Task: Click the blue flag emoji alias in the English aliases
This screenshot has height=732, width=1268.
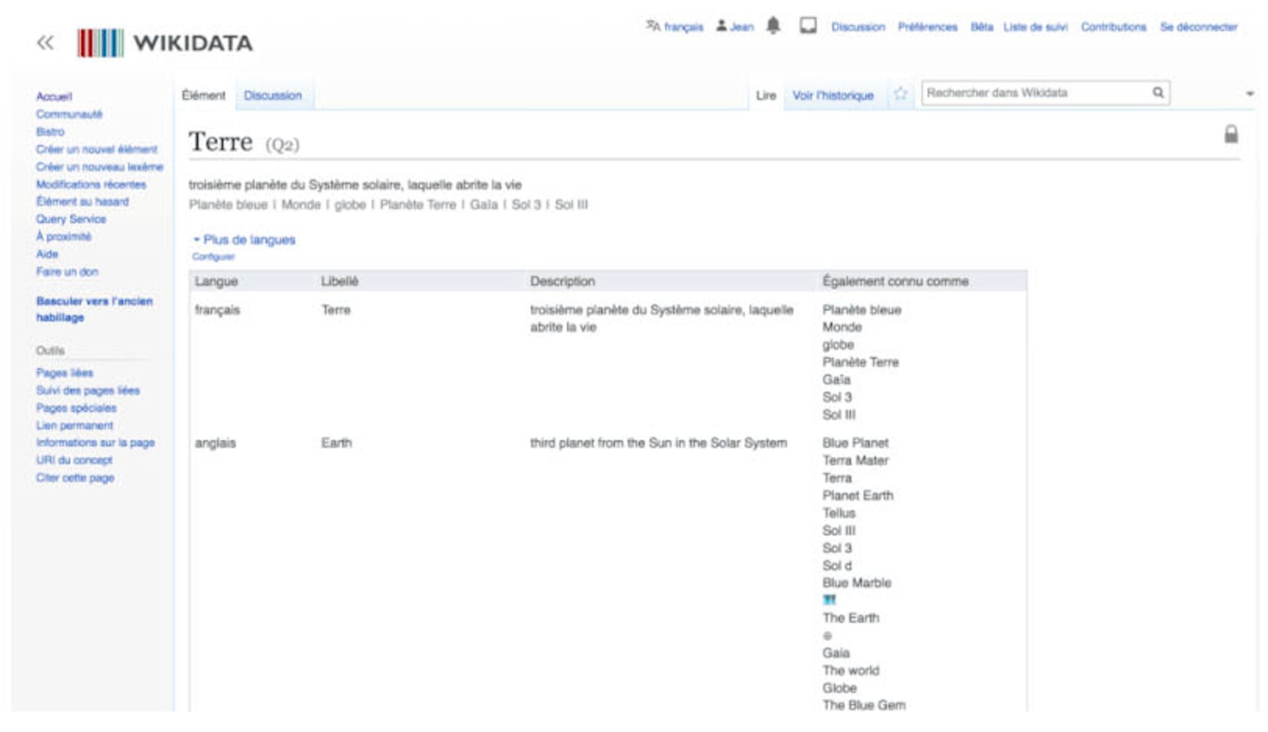Action: click(x=829, y=601)
